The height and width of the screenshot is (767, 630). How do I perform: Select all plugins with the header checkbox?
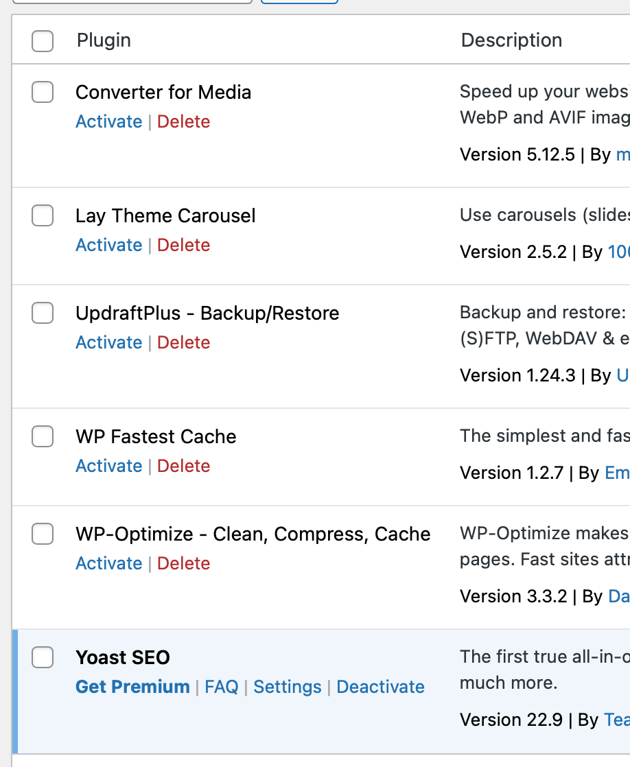coord(43,41)
